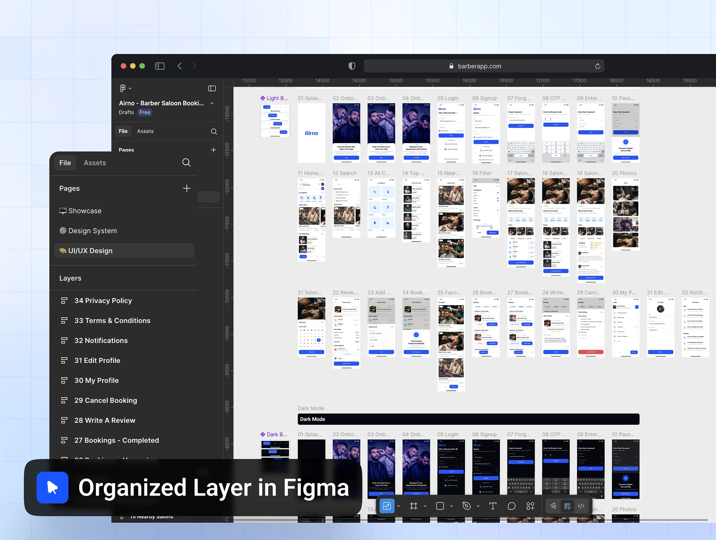Expand the Rectangle shape tools chevron

point(451,506)
